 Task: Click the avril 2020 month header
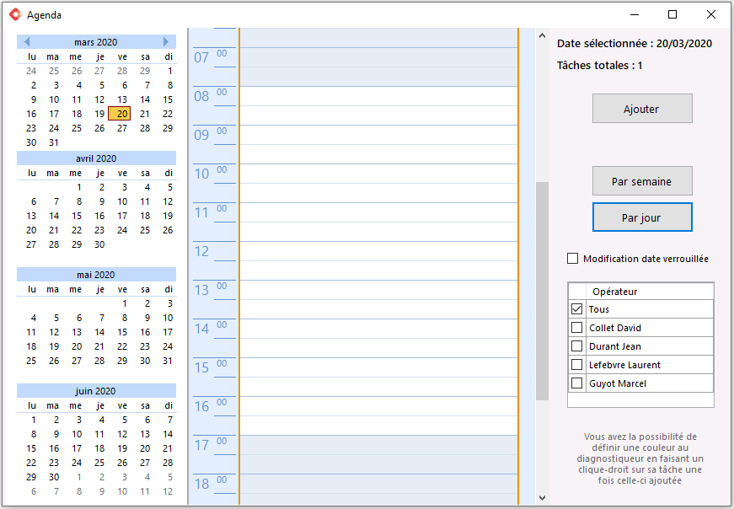[96, 158]
